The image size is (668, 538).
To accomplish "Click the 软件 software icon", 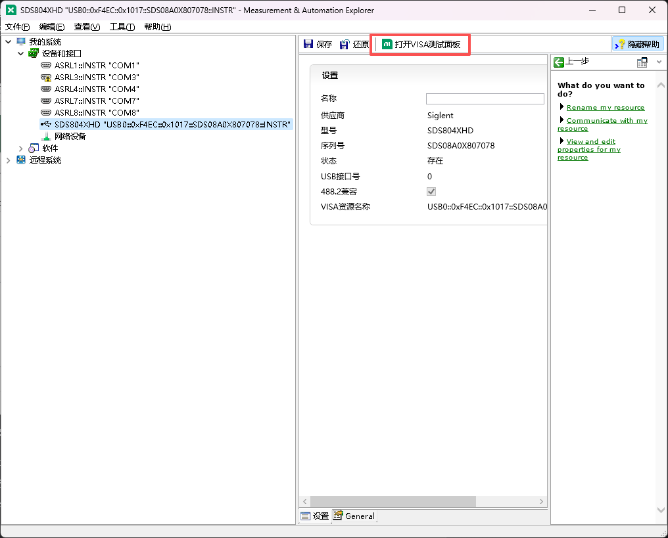I will coord(34,148).
